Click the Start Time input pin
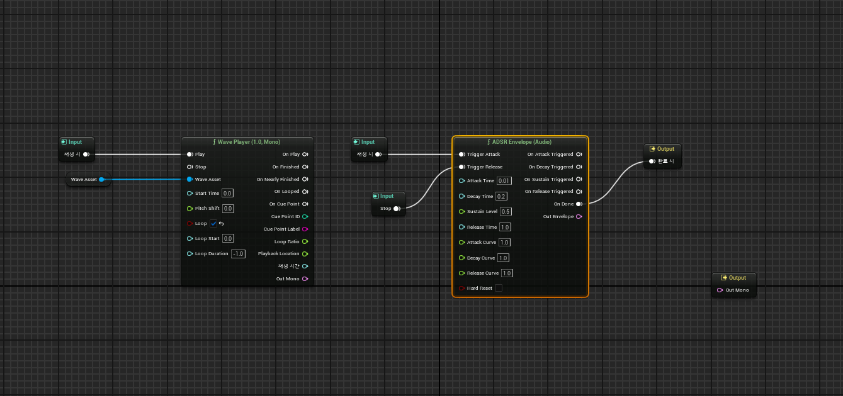The height and width of the screenshot is (396, 843). coord(190,193)
